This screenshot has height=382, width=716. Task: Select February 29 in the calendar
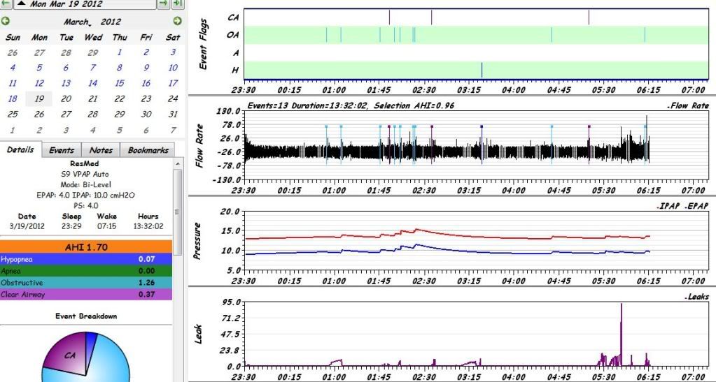pos(92,52)
